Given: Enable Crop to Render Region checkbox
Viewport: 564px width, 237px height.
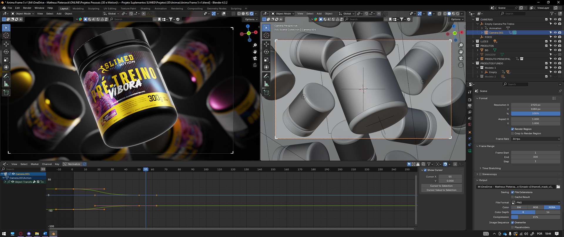Looking at the screenshot, I should (x=513, y=133).
